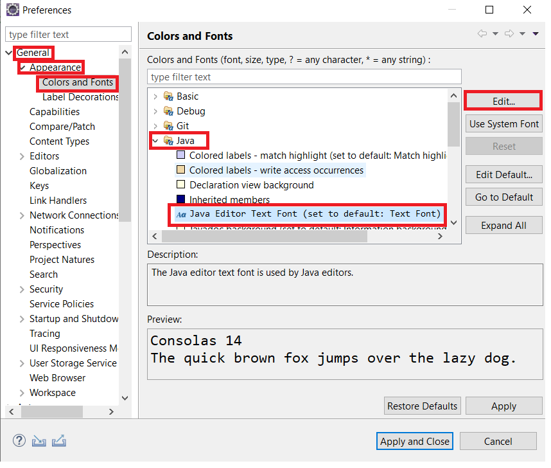Click the import preferences icon
This screenshot has height=468, width=551.
[x=39, y=441]
